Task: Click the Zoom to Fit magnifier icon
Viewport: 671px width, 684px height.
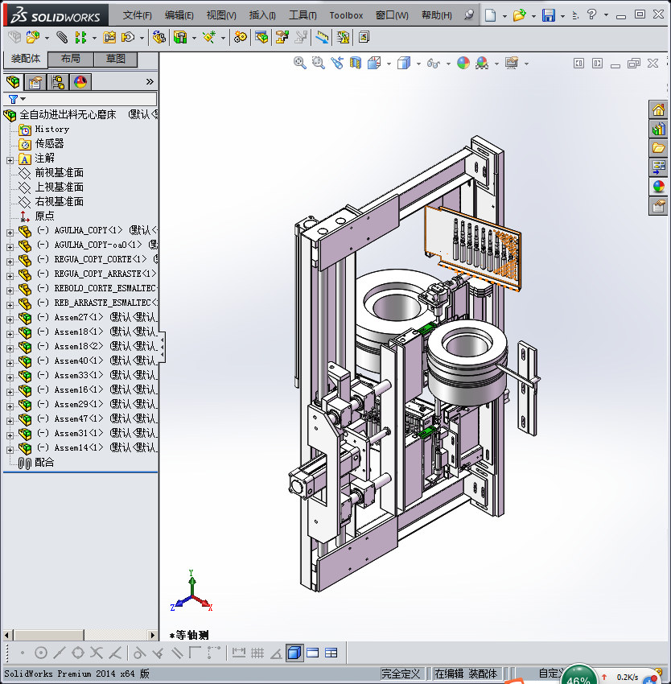Action: coord(300,64)
